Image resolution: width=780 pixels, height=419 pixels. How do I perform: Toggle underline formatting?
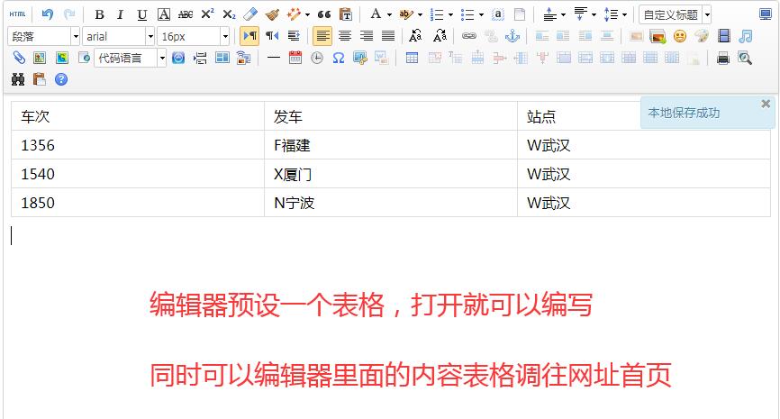point(141,15)
